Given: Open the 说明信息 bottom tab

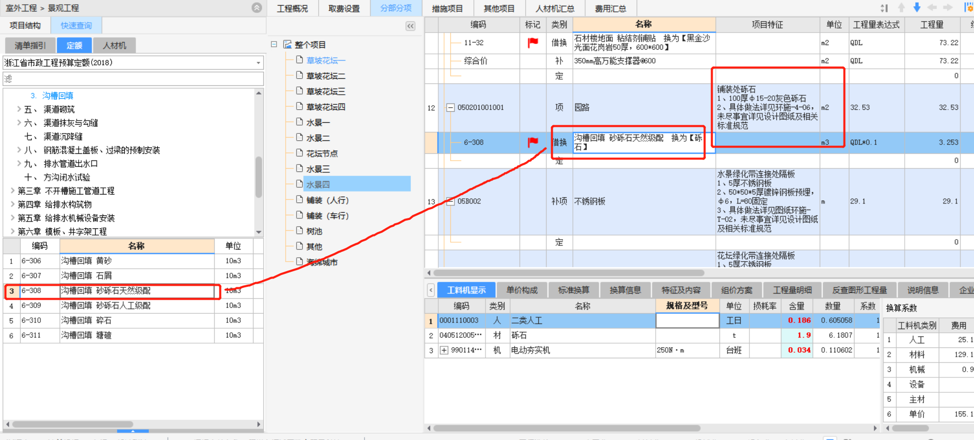Looking at the screenshot, I should [x=923, y=290].
